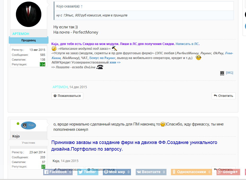Viewport: 246px width, 180px height.
Task: Click 'жми =>' credit link
Action: tap(115, 62)
